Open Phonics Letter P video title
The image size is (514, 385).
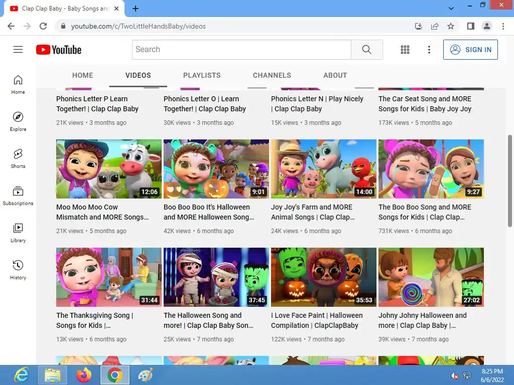[97, 104]
